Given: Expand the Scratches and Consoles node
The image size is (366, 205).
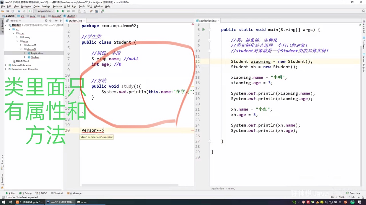Looking at the screenshot, I should click(x=6, y=69).
